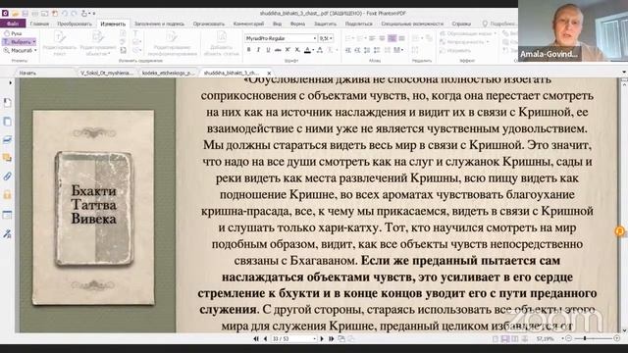Switch to the V_Sokol_Ot_myshlenia document tab
The image size is (628, 353).
107,73
